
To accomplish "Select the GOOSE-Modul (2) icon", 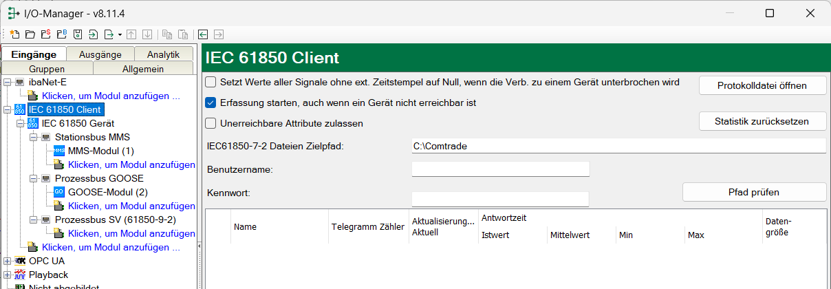I will pos(58,192).
